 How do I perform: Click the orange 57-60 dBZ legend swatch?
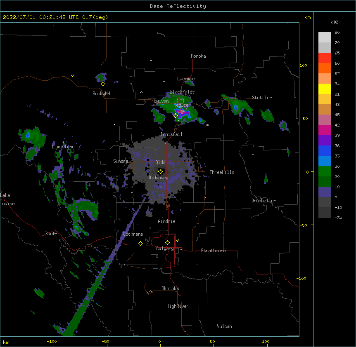pyautogui.click(x=325, y=68)
